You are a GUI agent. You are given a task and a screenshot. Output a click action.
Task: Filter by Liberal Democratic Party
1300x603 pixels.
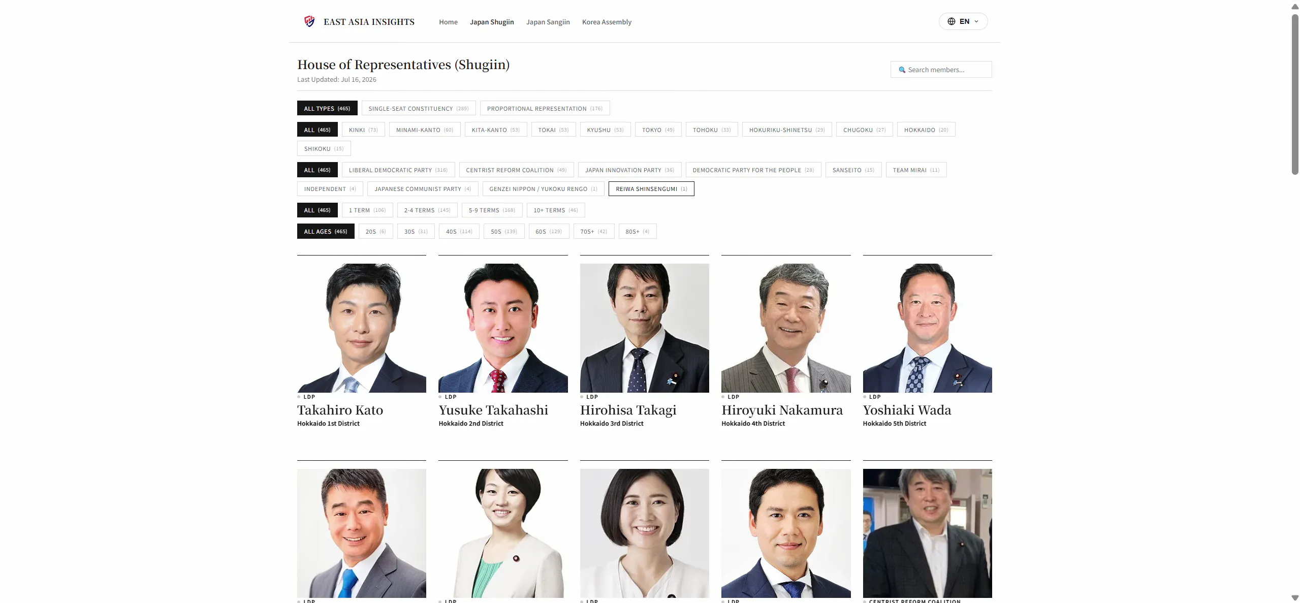pyautogui.click(x=398, y=170)
